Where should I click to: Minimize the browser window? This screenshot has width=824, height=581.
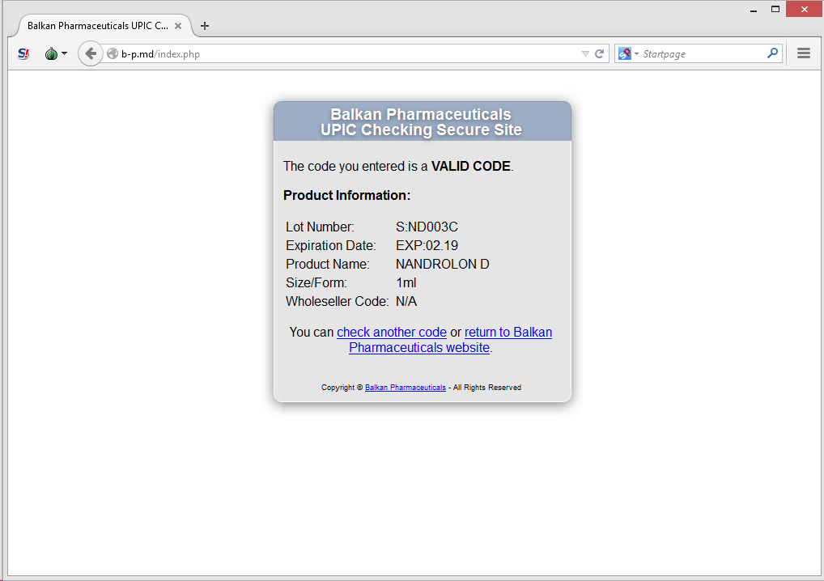click(x=754, y=10)
